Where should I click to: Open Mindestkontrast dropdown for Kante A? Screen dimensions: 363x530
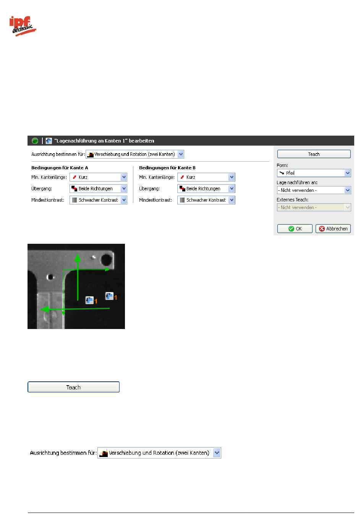pos(124,200)
